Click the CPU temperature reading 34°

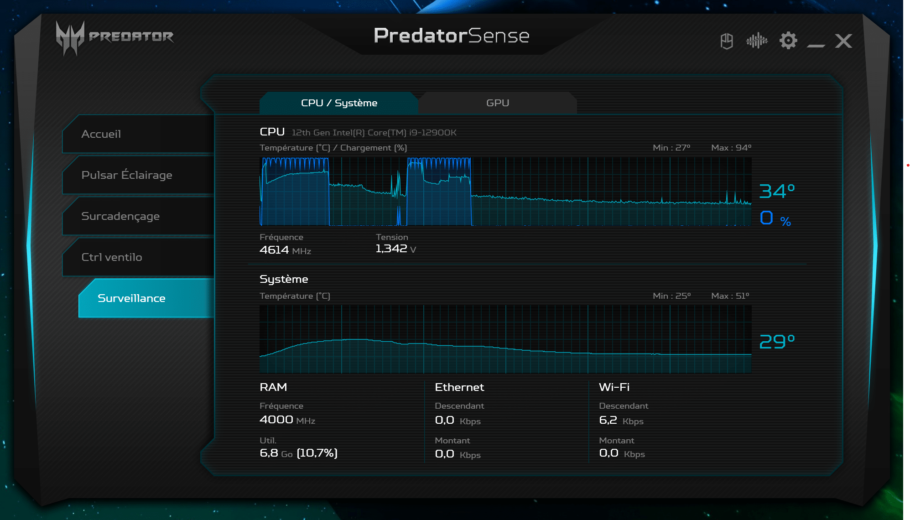pyautogui.click(x=777, y=191)
